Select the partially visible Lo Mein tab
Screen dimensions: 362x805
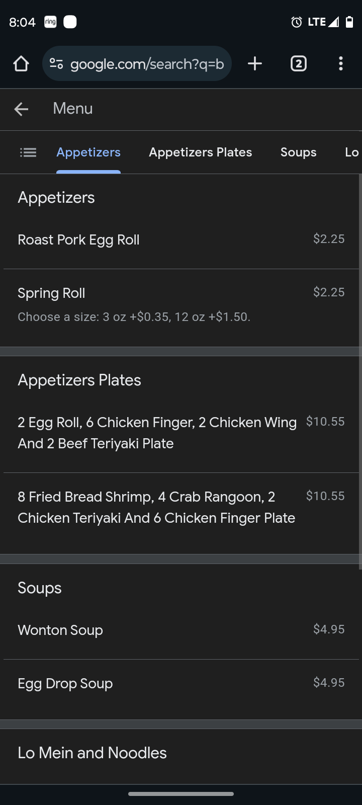pos(351,152)
